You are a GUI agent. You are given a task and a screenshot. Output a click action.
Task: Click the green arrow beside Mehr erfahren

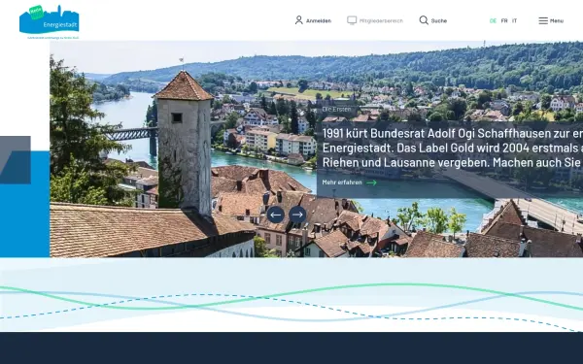pos(371,182)
